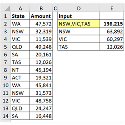Select the ACT state cell
This screenshot has height=125, width=125.
tap(20, 78)
